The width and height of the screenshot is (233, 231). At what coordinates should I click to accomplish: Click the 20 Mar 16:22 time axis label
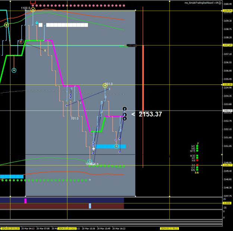click(119, 229)
